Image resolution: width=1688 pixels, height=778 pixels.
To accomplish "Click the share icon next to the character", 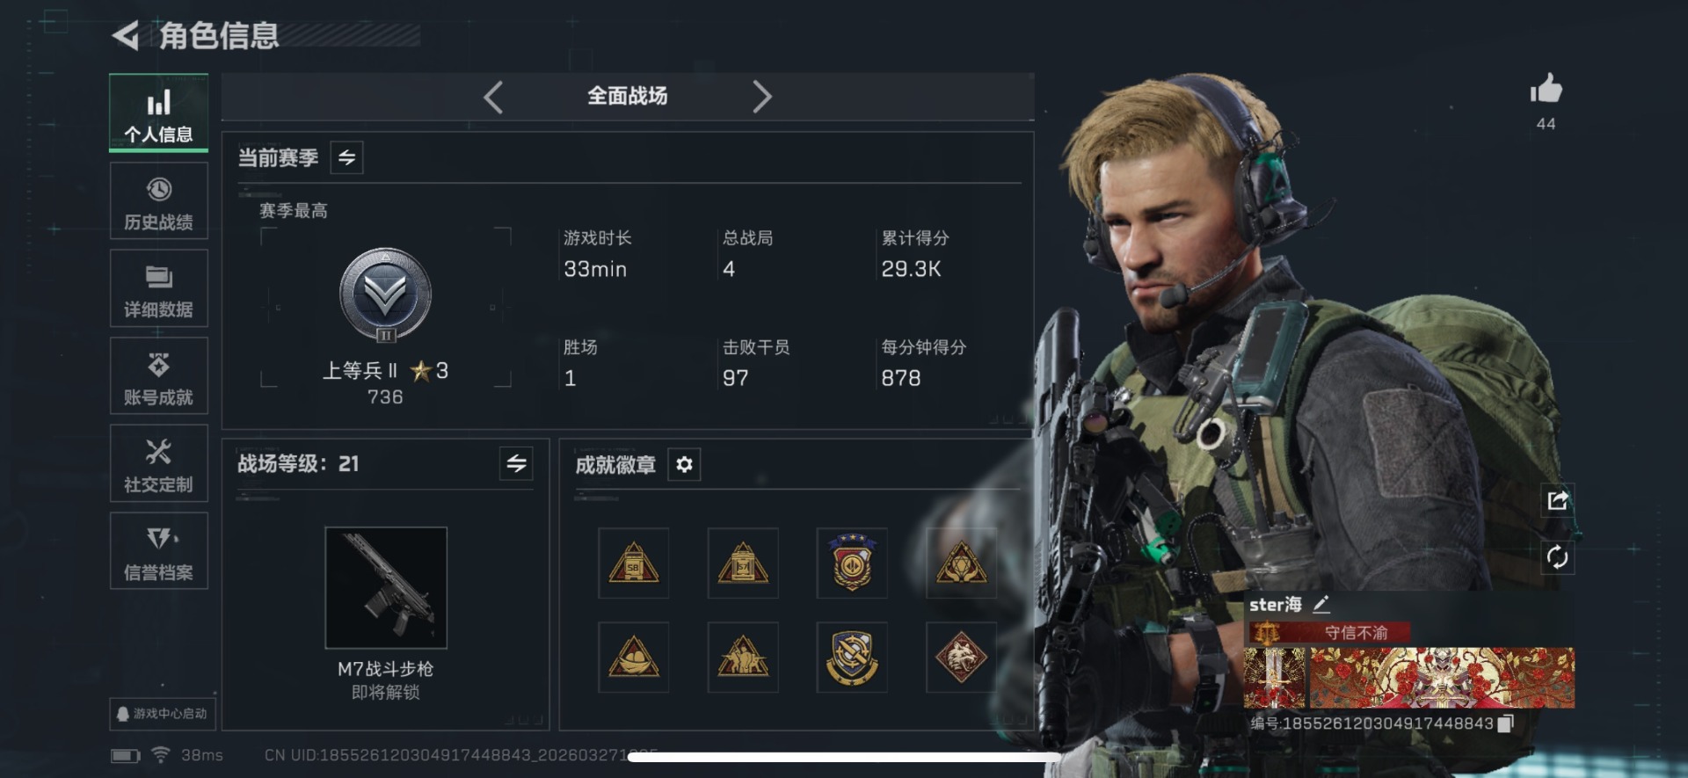I will (x=1557, y=500).
